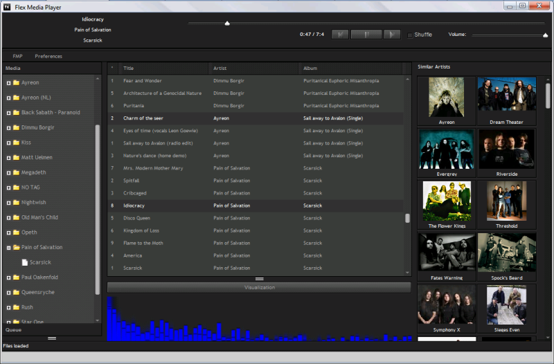
Task: Click the Media tree scrollbar thumb
Action: (x=98, y=210)
